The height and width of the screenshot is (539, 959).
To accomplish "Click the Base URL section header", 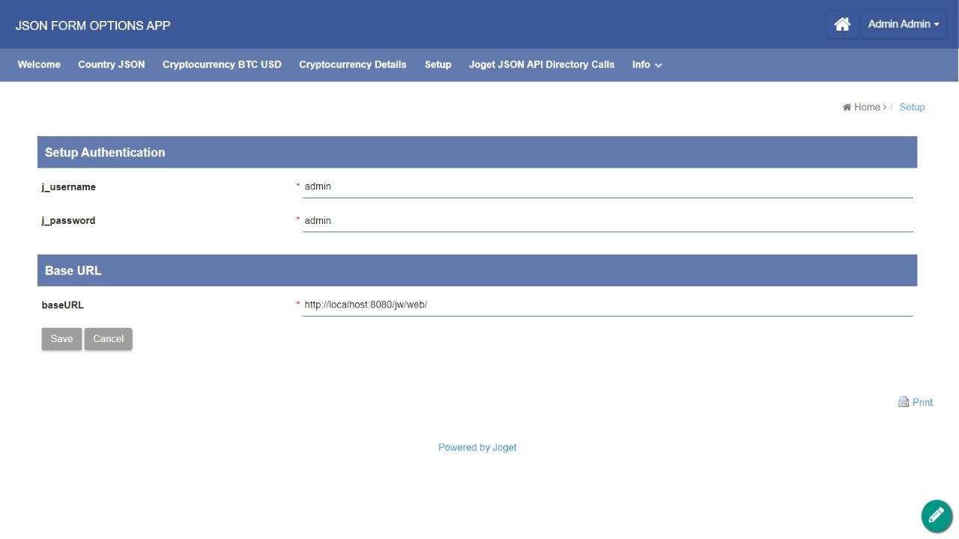I will point(477,270).
